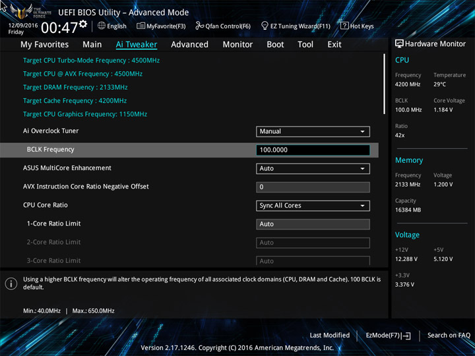Click the globe language icon
The height and width of the screenshot is (356, 475).
[102, 26]
